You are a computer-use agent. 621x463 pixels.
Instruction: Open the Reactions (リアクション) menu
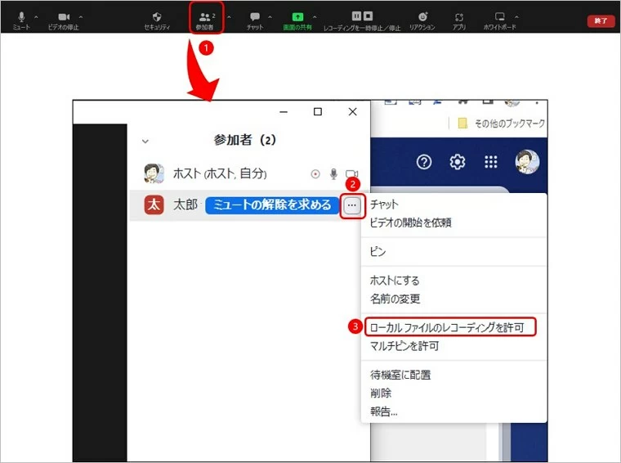(422, 20)
